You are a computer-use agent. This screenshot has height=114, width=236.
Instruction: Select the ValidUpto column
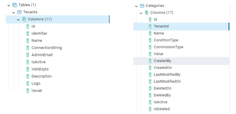point(40,69)
